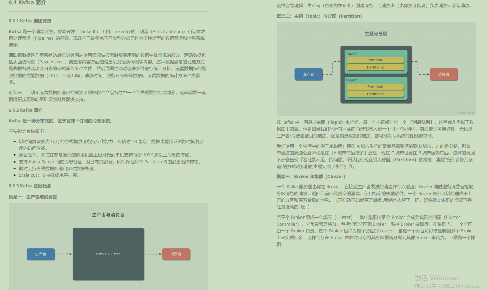Click the bullet starting '以时间复杂度为 O(1)'
The height and width of the screenshot is (290, 488).
click(111, 145)
